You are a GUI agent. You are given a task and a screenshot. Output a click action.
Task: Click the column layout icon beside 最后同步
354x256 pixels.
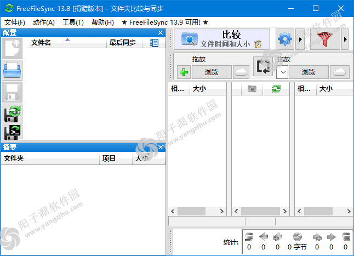point(154,43)
